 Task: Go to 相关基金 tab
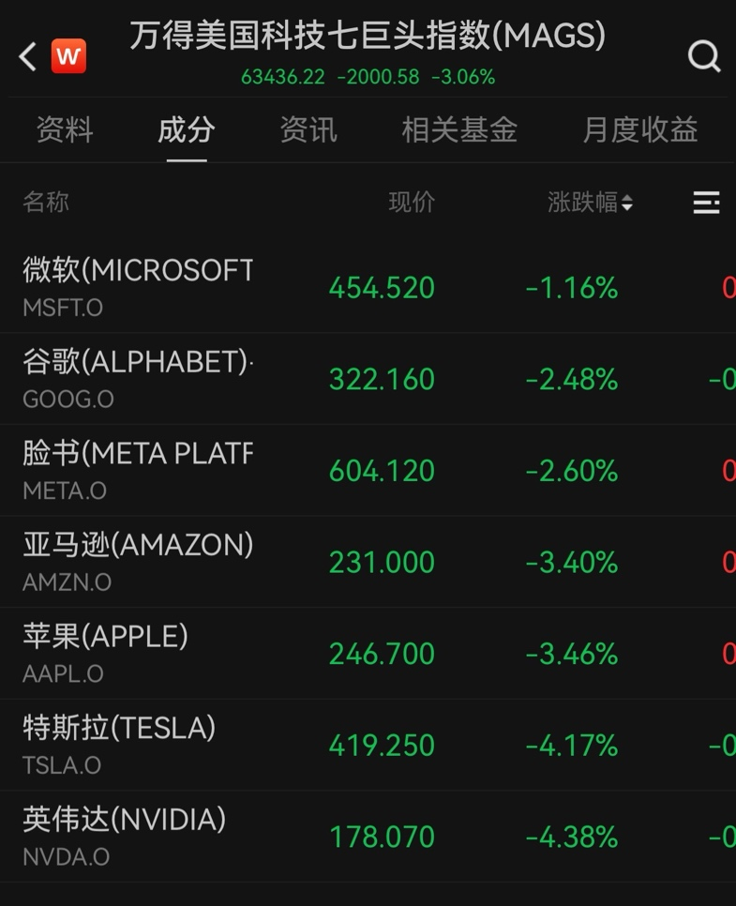point(459,129)
